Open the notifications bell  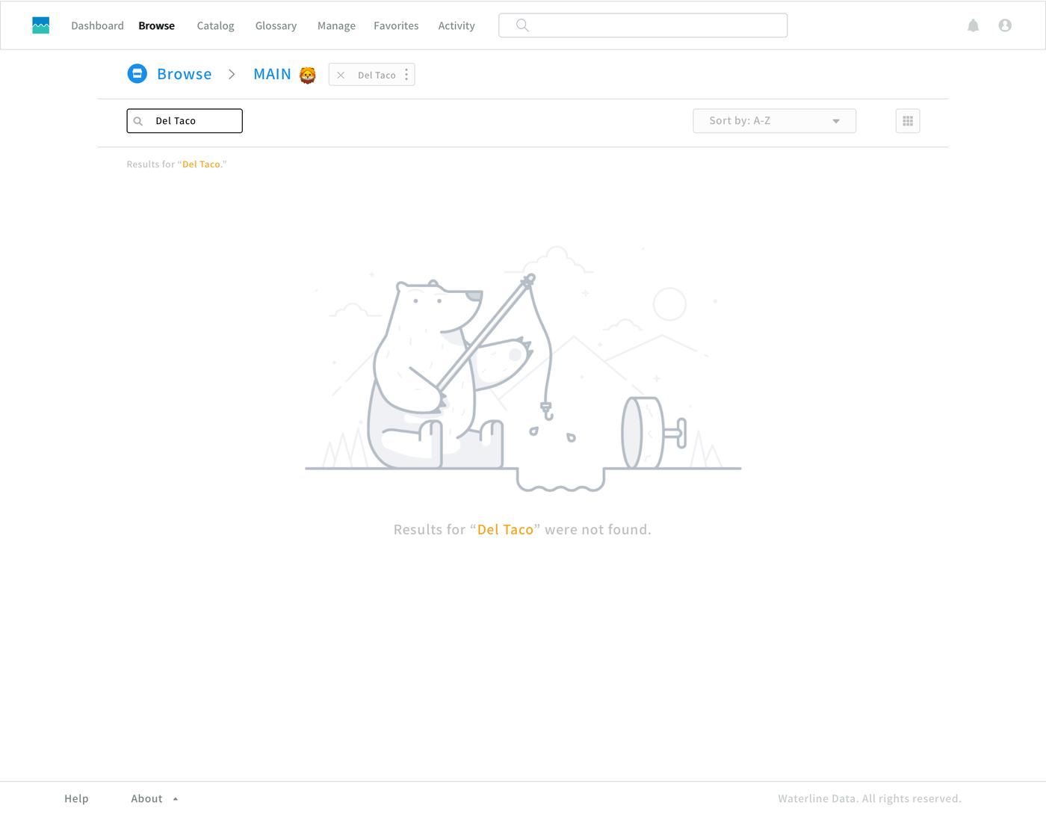[973, 25]
